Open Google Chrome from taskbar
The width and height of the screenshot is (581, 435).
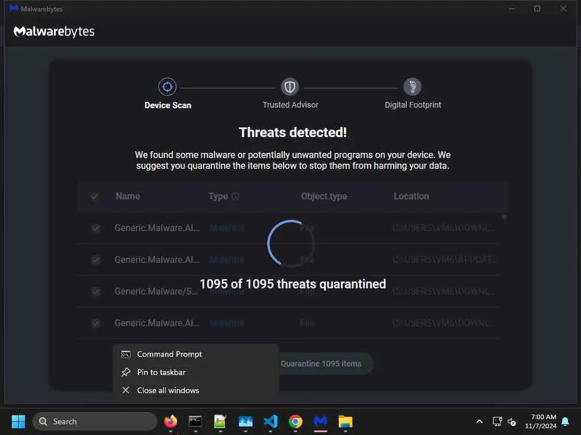click(x=295, y=421)
